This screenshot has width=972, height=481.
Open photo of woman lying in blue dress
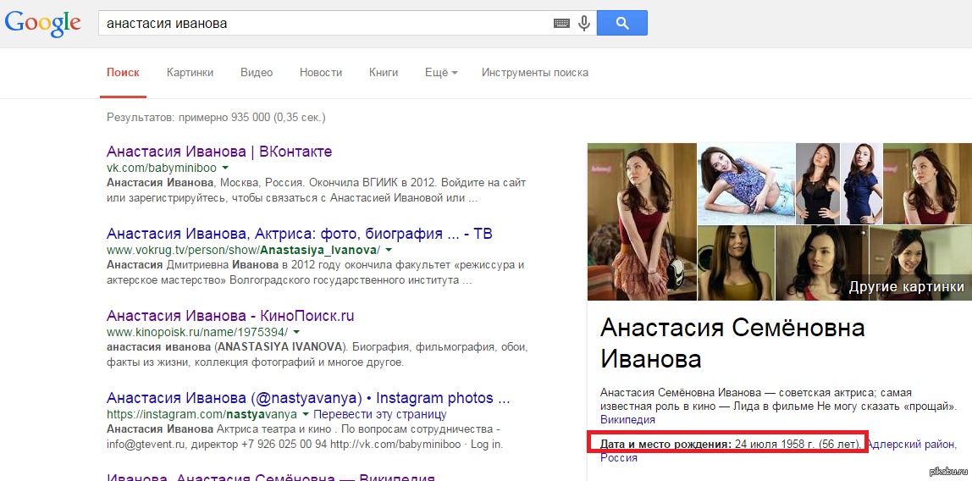[747, 184]
